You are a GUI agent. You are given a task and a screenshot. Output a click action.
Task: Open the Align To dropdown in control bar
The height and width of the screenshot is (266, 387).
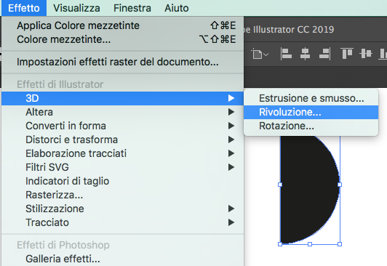click(260, 54)
